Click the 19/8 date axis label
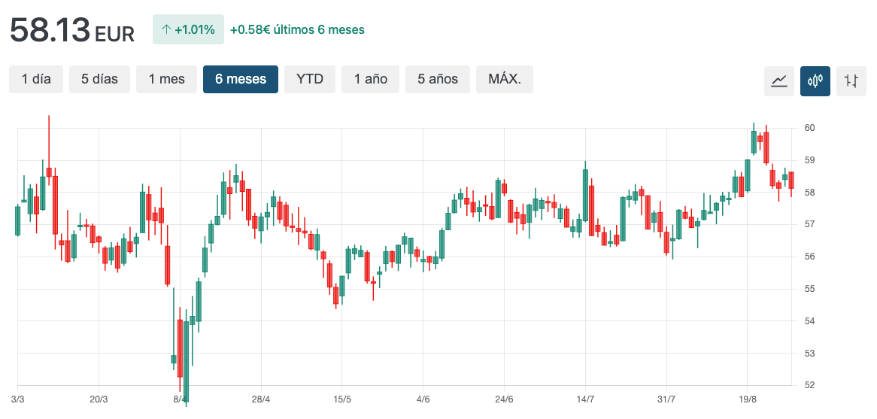Image resolution: width=877 pixels, height=419 pixels. point(747,399)
